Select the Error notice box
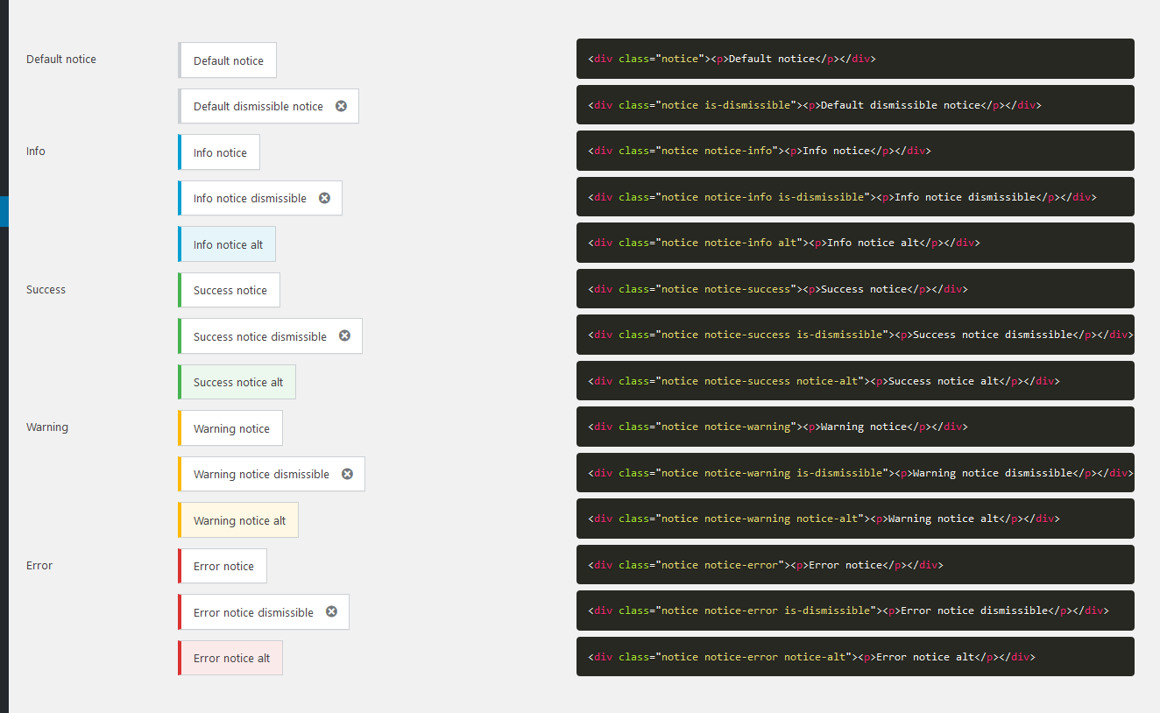Image resolution: width=1160 pixels, height=713 pixels. [223, 566]
